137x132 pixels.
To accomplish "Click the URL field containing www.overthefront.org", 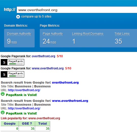I will pyautogui.click(x=77, y=10).
